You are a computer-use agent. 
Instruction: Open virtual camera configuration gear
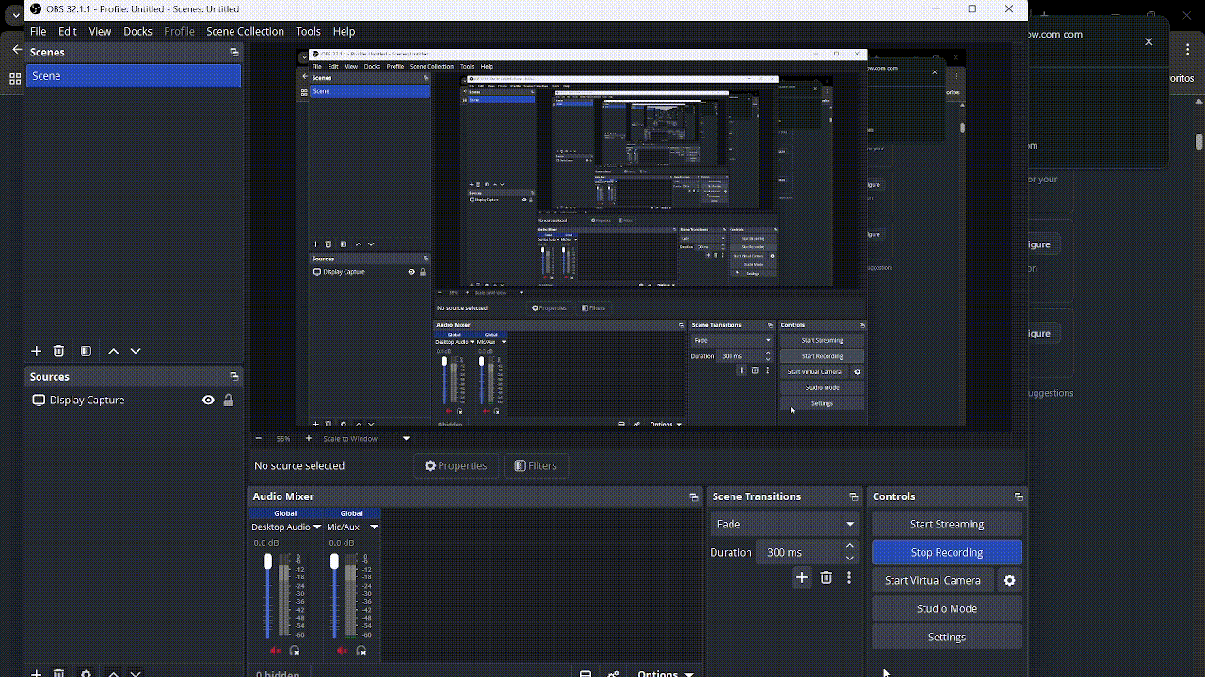pos(1009,580)
